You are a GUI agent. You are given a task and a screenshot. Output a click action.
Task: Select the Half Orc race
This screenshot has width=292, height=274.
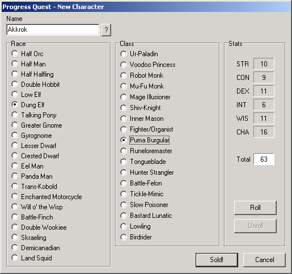tap(27, 54)
